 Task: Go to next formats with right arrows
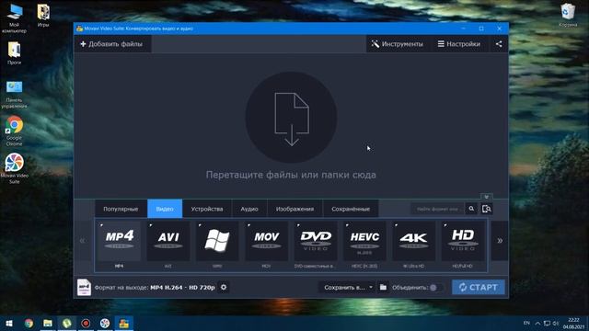click(500, 241)
